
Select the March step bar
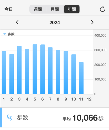19,70
